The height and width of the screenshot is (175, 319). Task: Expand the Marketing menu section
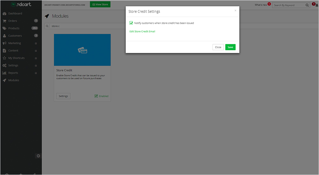(x=36, y=43)
